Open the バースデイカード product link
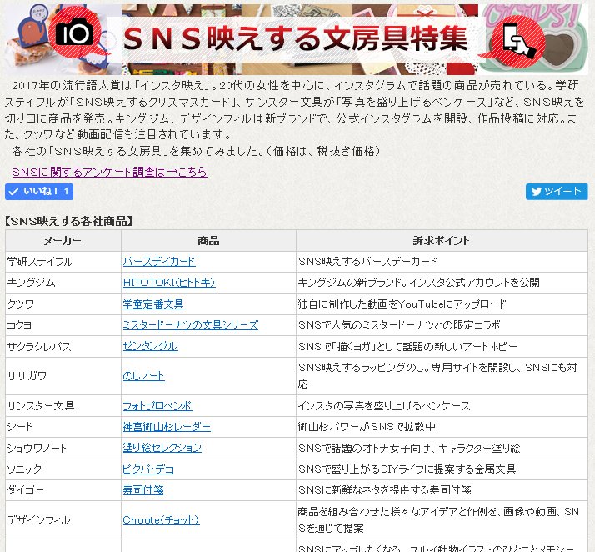This screenshot has height=552, width=595. point(159,262)
